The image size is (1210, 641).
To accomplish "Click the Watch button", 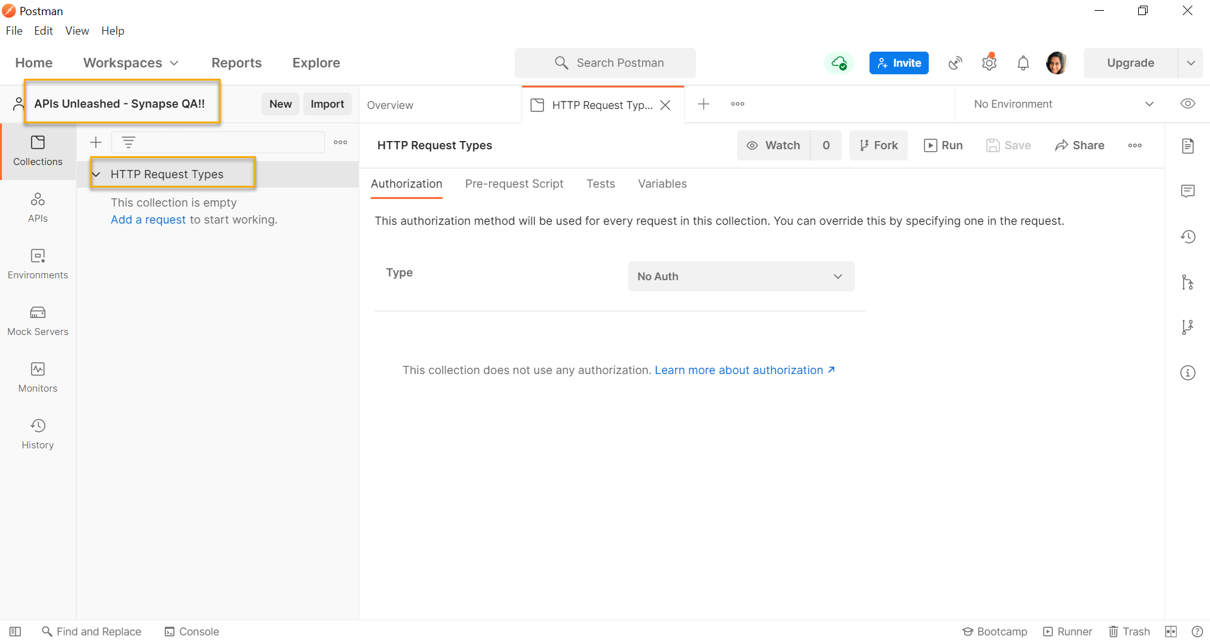I will point(774,145).
